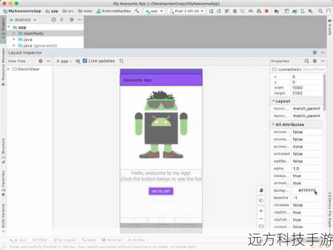This screenshot has height=250, width=333.
Task: Open the Gradle side tab
Action: 330,27
